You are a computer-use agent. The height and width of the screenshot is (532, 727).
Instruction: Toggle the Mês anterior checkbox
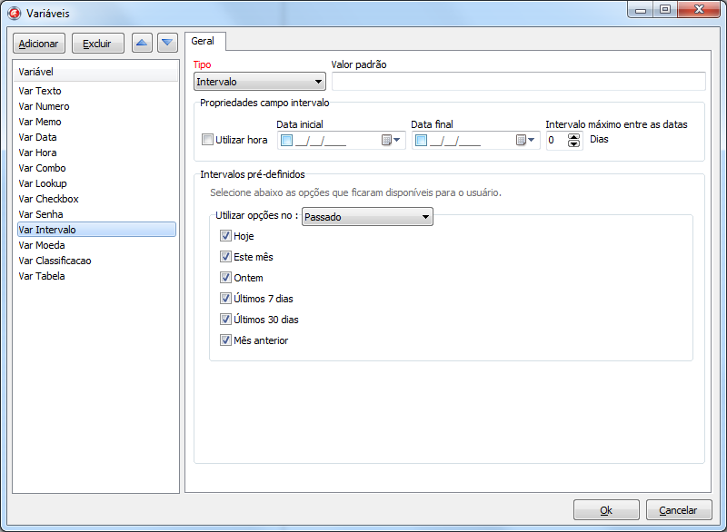coord(225,340)
